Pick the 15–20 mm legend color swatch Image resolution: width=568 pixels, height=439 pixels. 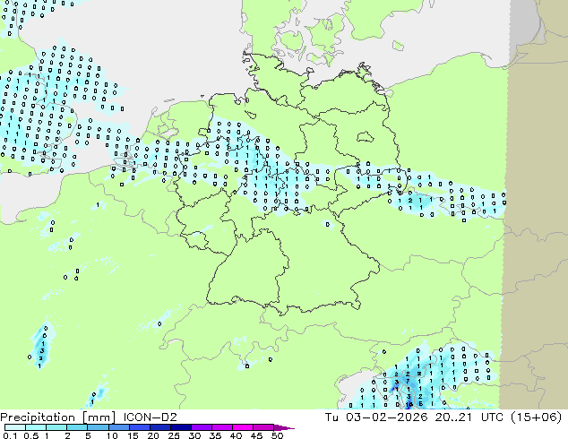coord(139,427)
